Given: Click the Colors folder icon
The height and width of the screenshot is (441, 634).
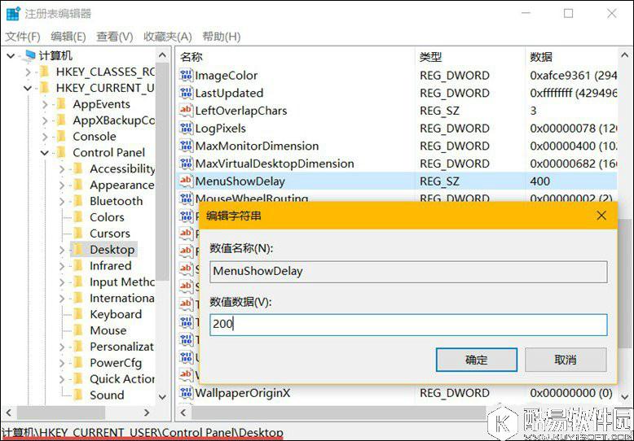Looking at the screenshot, I should [78, 217].
